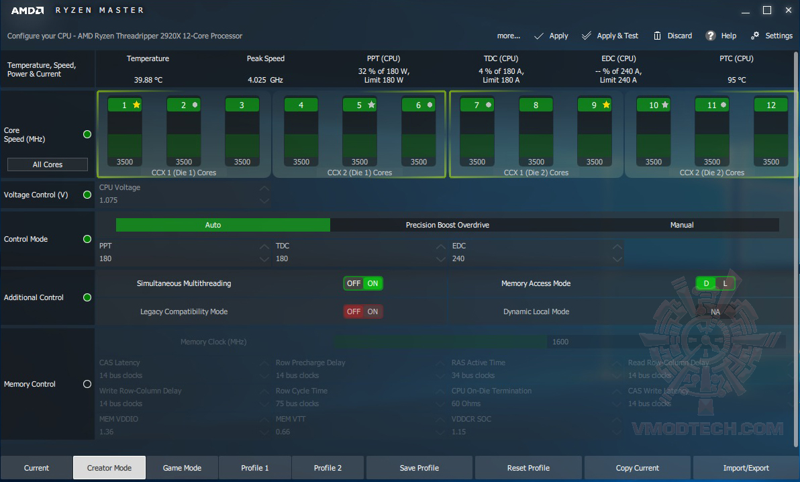Click Peak Speed 4.025 GHz reading
The image size is (800, 482).
(265, 80)
